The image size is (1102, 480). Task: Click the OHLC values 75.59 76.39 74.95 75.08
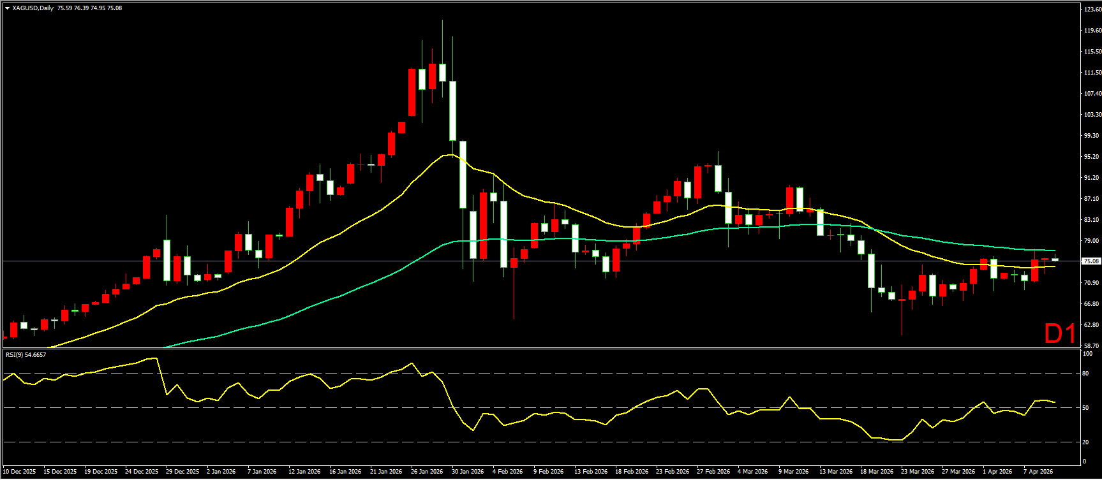[x=89, y=8]
